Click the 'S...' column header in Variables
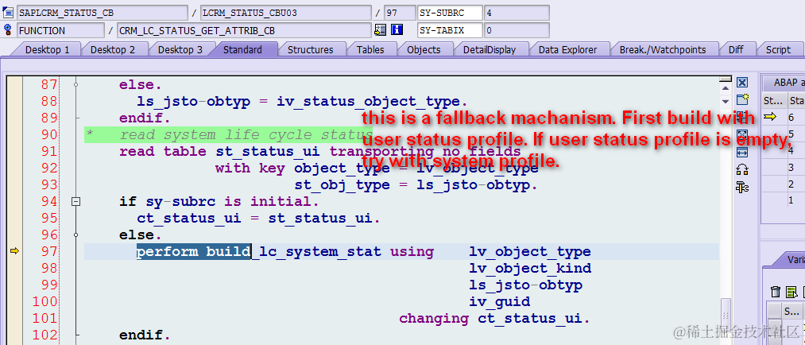805x345 pixels. pos(791,311)
